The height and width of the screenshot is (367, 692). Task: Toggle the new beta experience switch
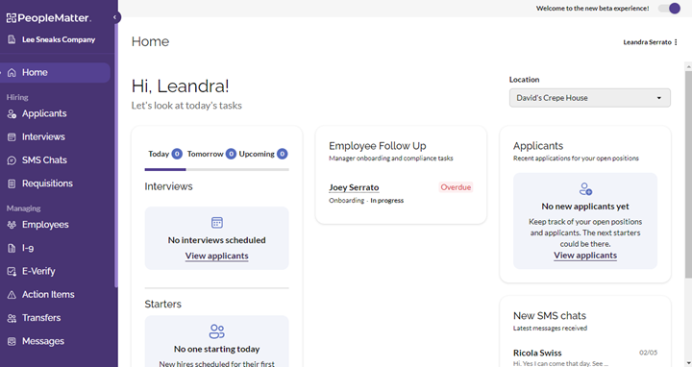tap(670, 9)
